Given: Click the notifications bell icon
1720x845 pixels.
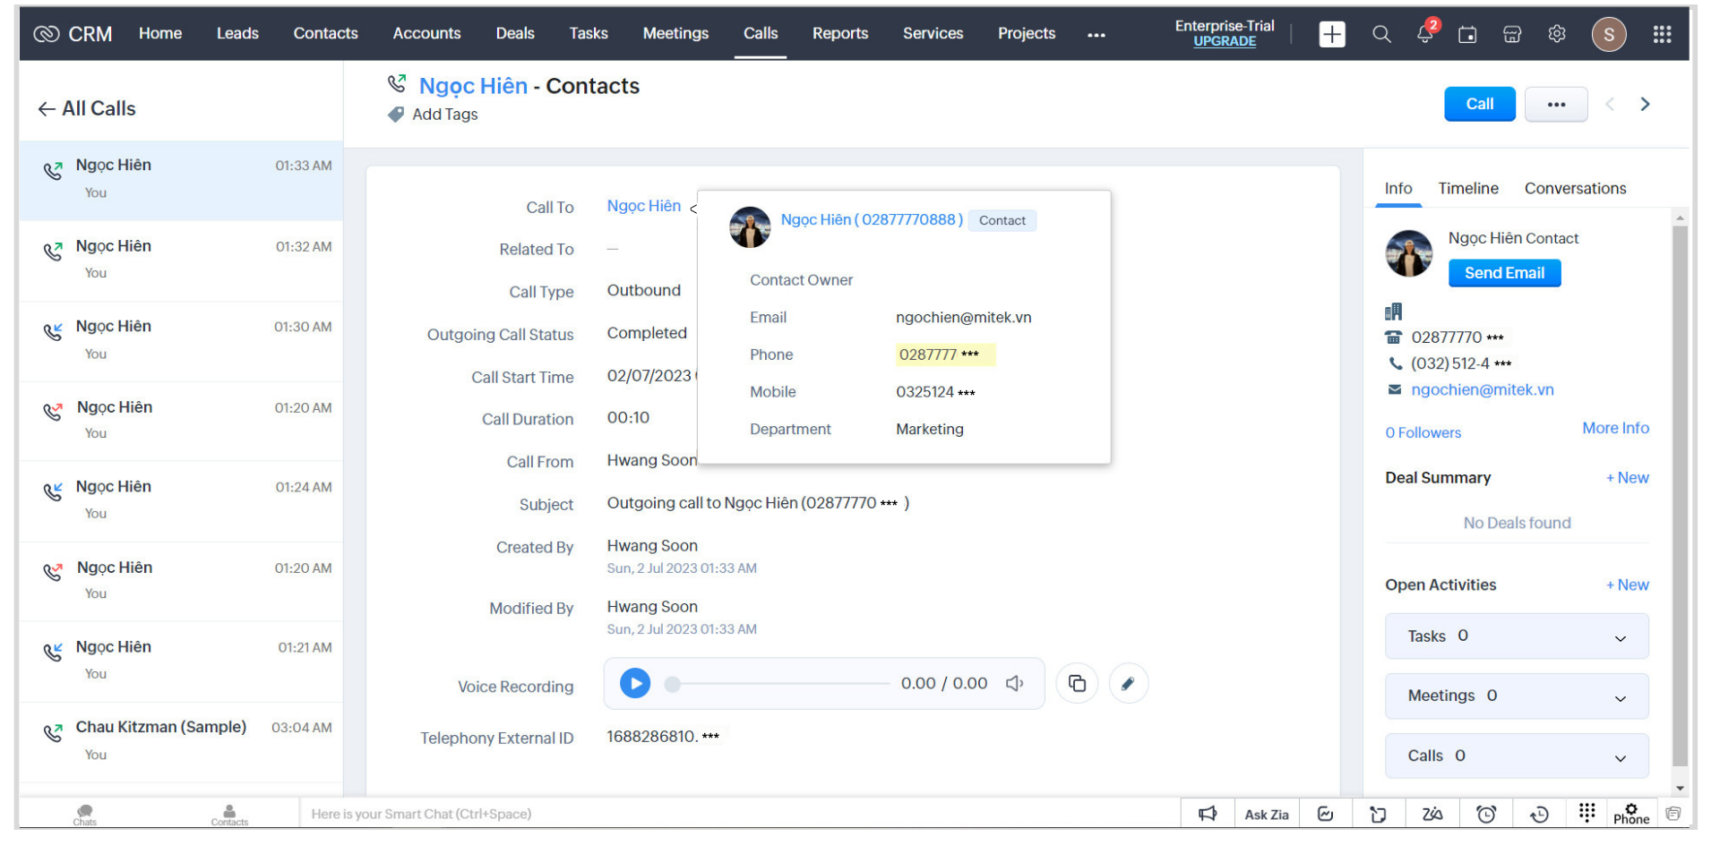Looking at the screenshot, I should point(1424,34).
